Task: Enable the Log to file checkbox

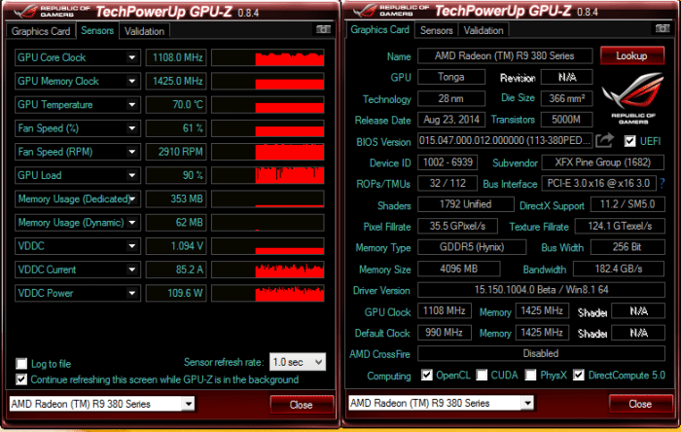Action: pos(21,363)
